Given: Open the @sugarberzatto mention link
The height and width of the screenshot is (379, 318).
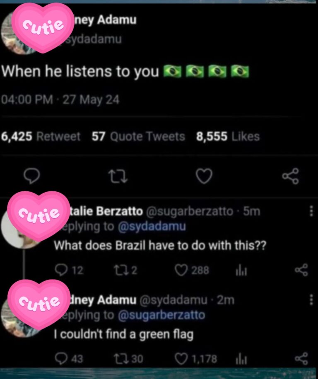Looking at the screenshot, I should coord(161,315).
